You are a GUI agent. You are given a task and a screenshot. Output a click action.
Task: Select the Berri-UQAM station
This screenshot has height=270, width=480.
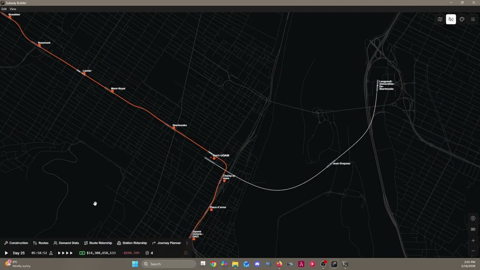pos(214,159)
